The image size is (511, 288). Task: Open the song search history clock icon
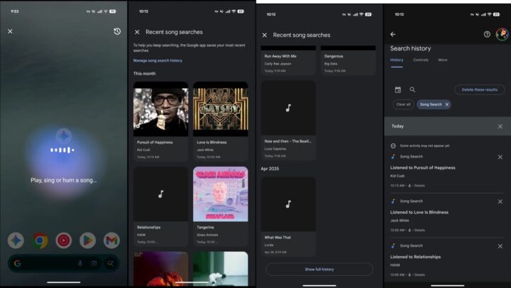tap(117, 32)
